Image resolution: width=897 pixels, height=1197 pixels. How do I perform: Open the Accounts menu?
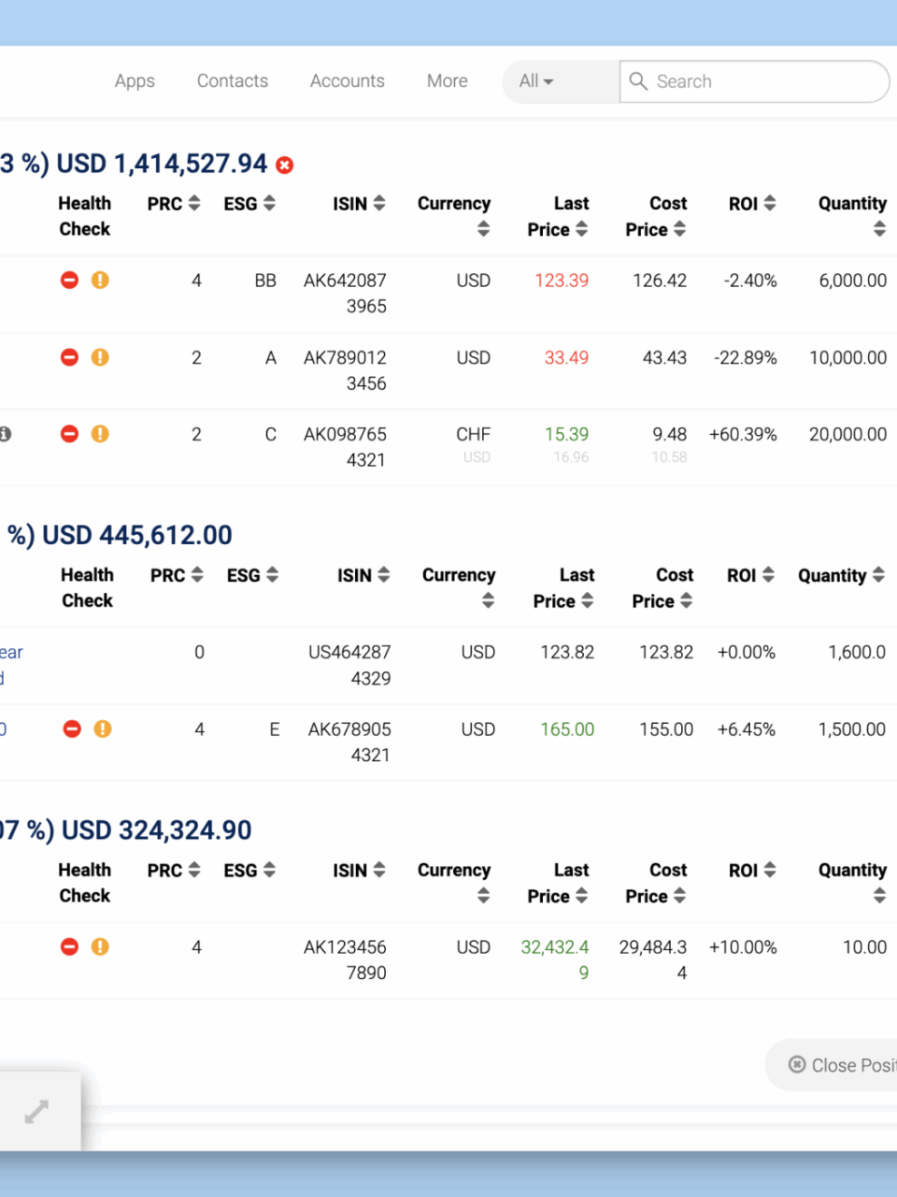[348, 81]
